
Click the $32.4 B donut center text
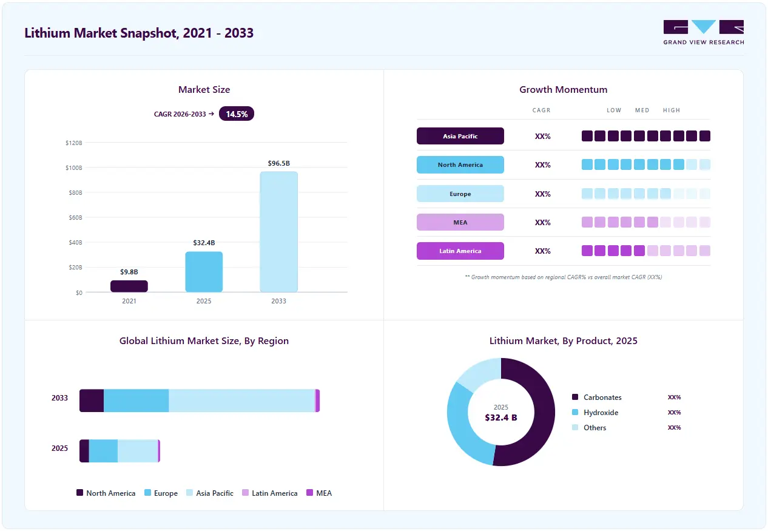[501, 418]
